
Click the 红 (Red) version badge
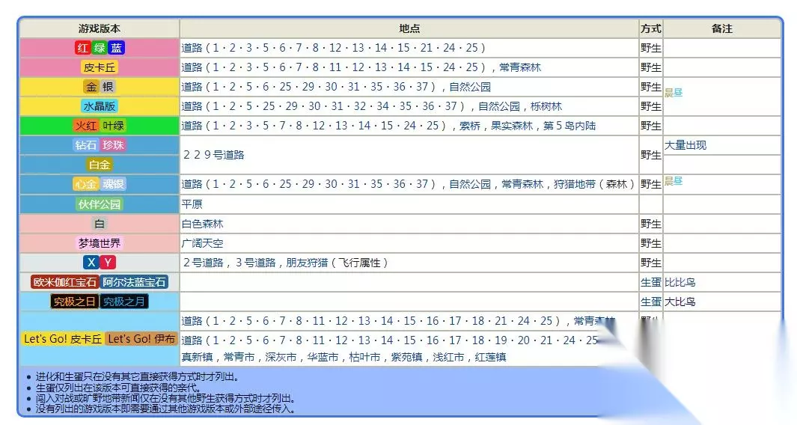pyautogui.click(x=82, y=48)
